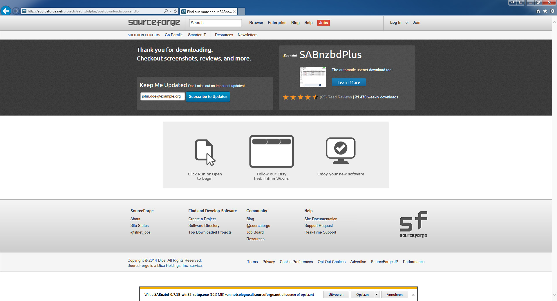Screen dimensions: 557x301
Task: Click the small Sabnzbd project logo icon
Action: pos(290,55)
